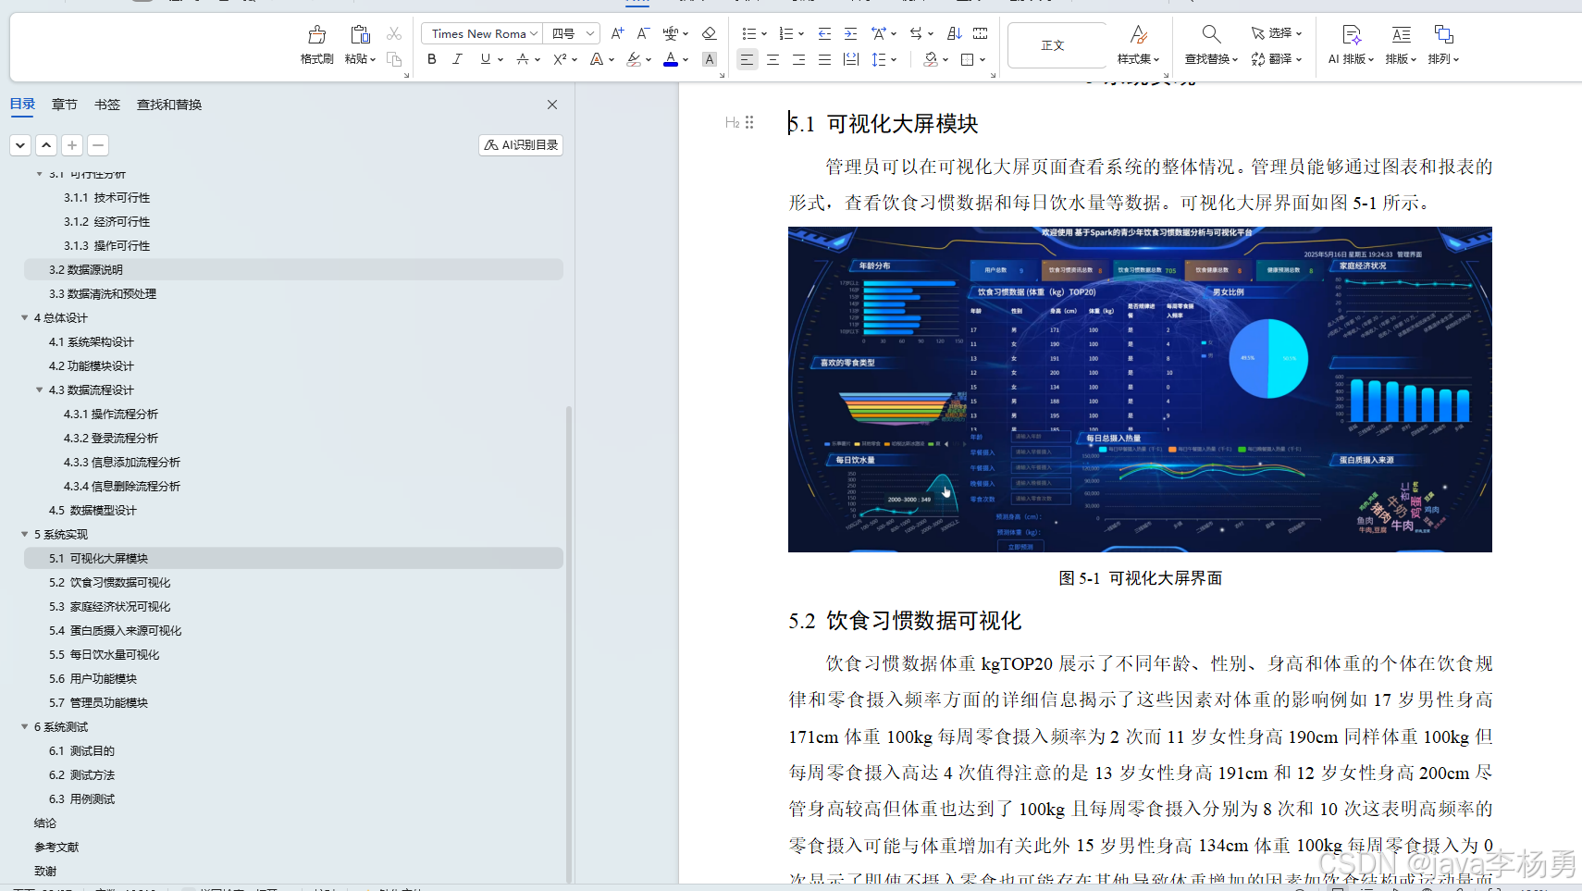Switch to the 查找和替换 tab
This screenshot has width=1582, height=891.
pyautogui.click(x=169, y=105)
